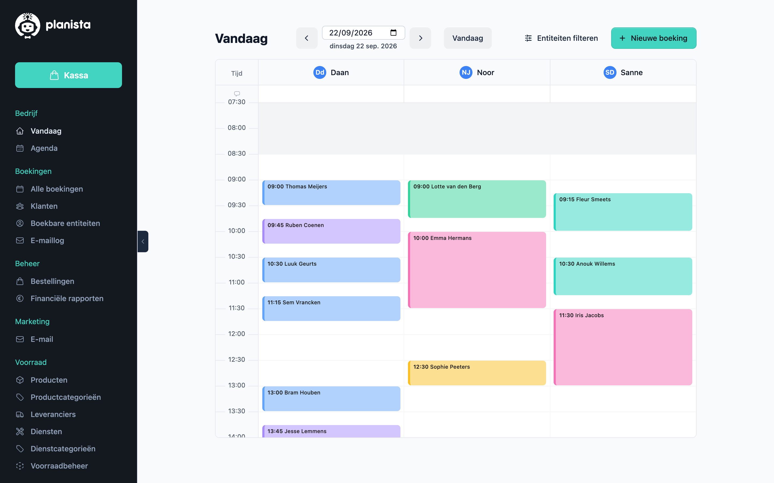This screenshot has height=483, width=774.
Task: Open the 10:30 Luuk Geurts booking
Action: [331, 270]
